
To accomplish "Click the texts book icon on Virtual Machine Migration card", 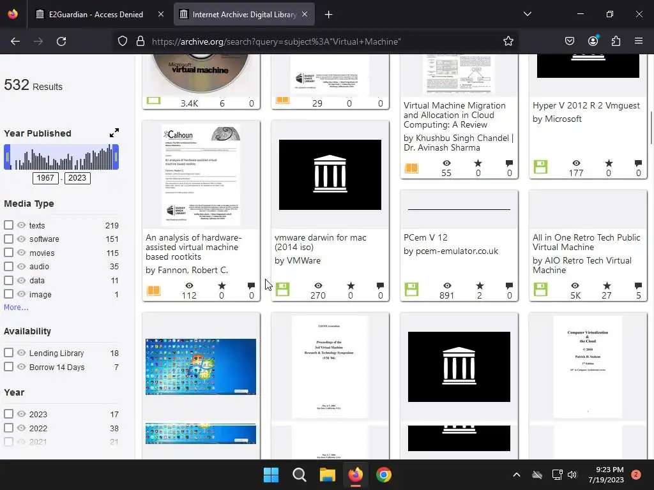I will tap(412, 168).
